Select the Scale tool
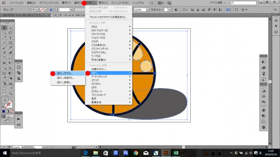 [10, 58]
